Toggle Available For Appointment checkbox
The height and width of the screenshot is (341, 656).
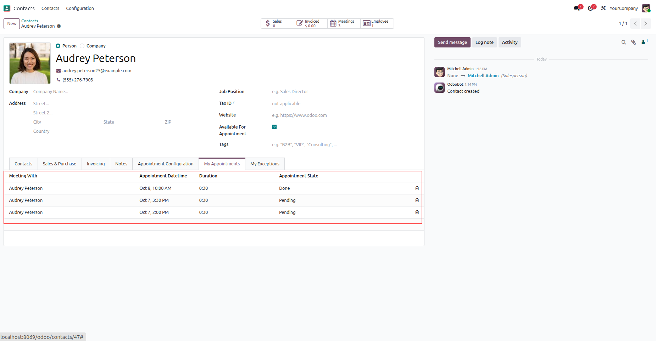coord(274,127)
